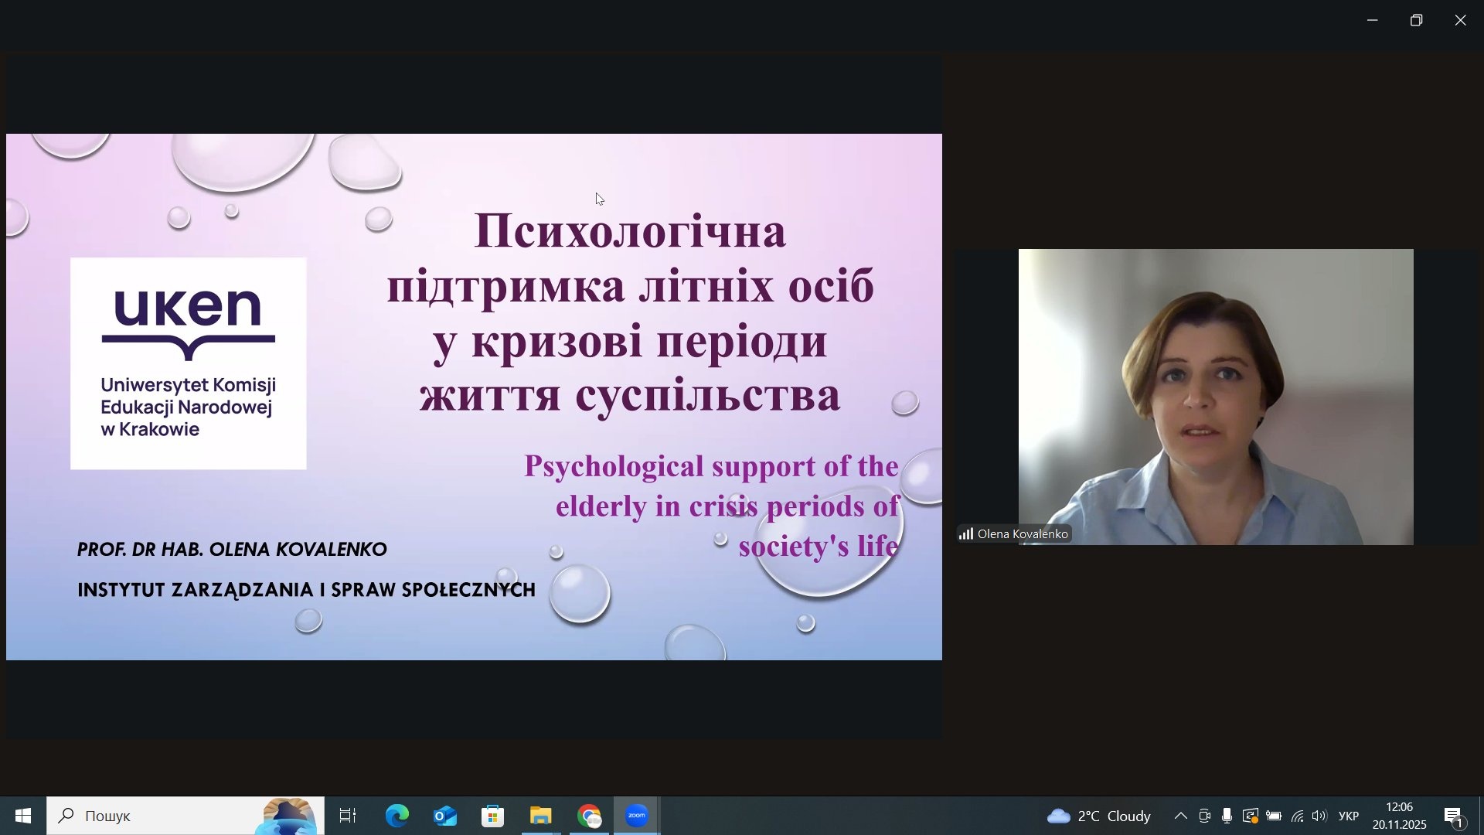
Task: Click the battery status icon
Action: coord(1274,816)
